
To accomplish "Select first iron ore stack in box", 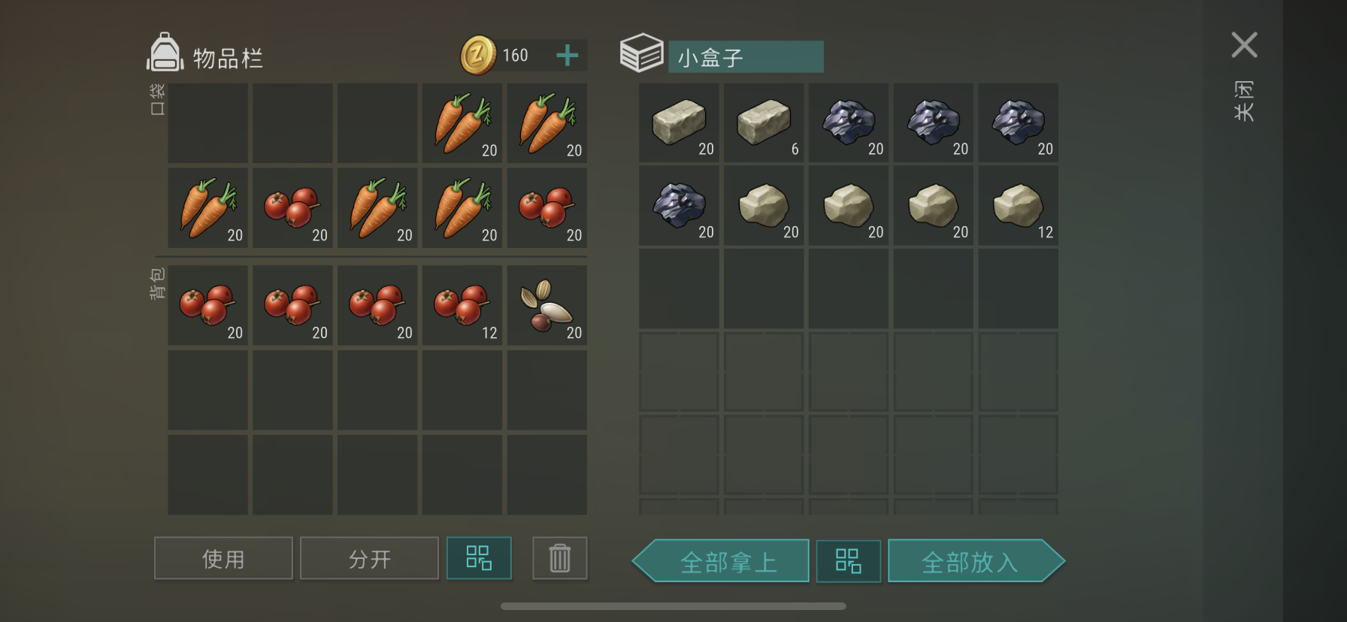I will click(x=849, y=123).
